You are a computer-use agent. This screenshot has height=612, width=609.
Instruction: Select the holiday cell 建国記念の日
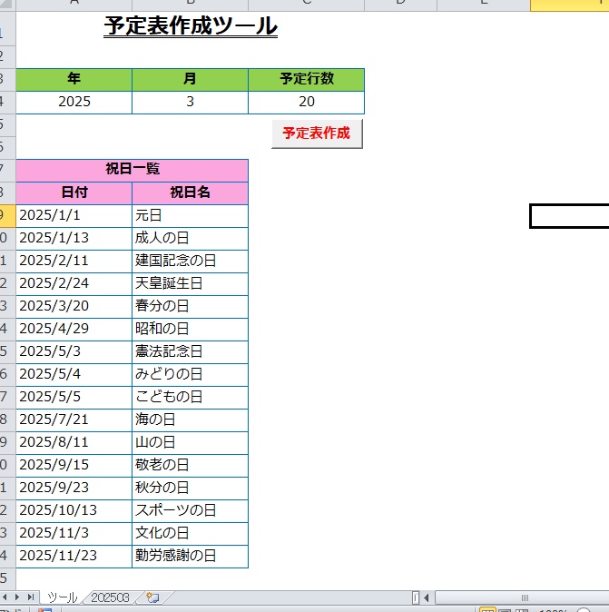click(190, 262)
